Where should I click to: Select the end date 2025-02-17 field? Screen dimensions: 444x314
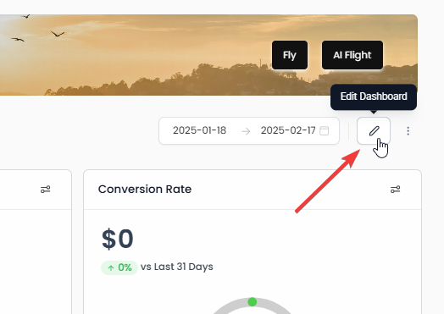point(288,130)
